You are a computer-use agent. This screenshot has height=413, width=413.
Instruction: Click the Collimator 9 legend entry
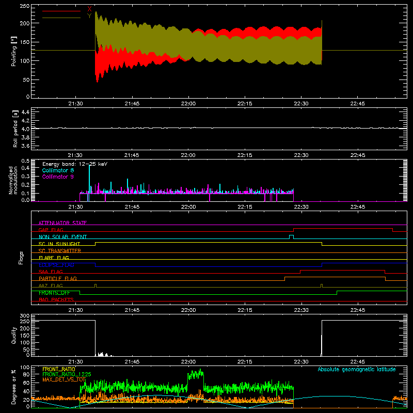(58, 177)
